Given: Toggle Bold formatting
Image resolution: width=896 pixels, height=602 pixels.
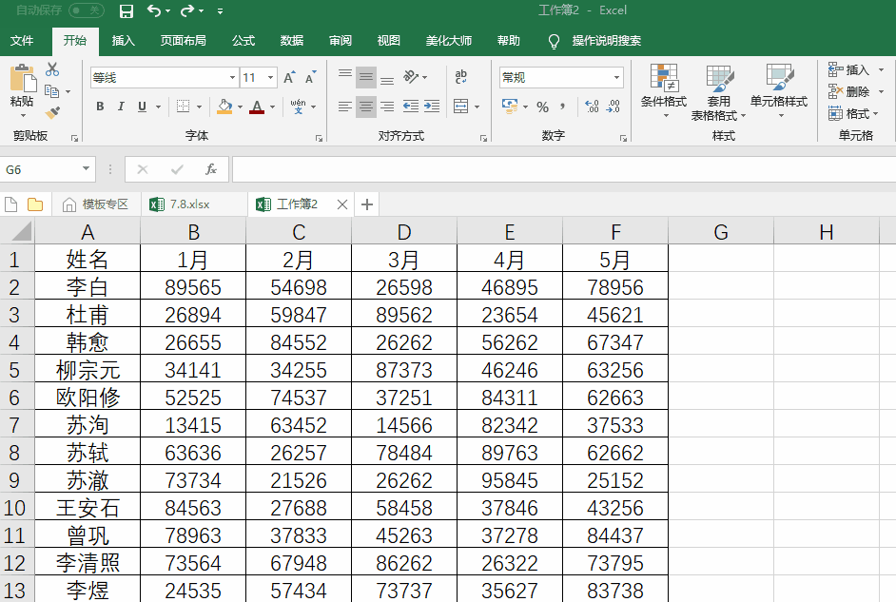Looking at the screenshot, I should (x=100, y=107).
